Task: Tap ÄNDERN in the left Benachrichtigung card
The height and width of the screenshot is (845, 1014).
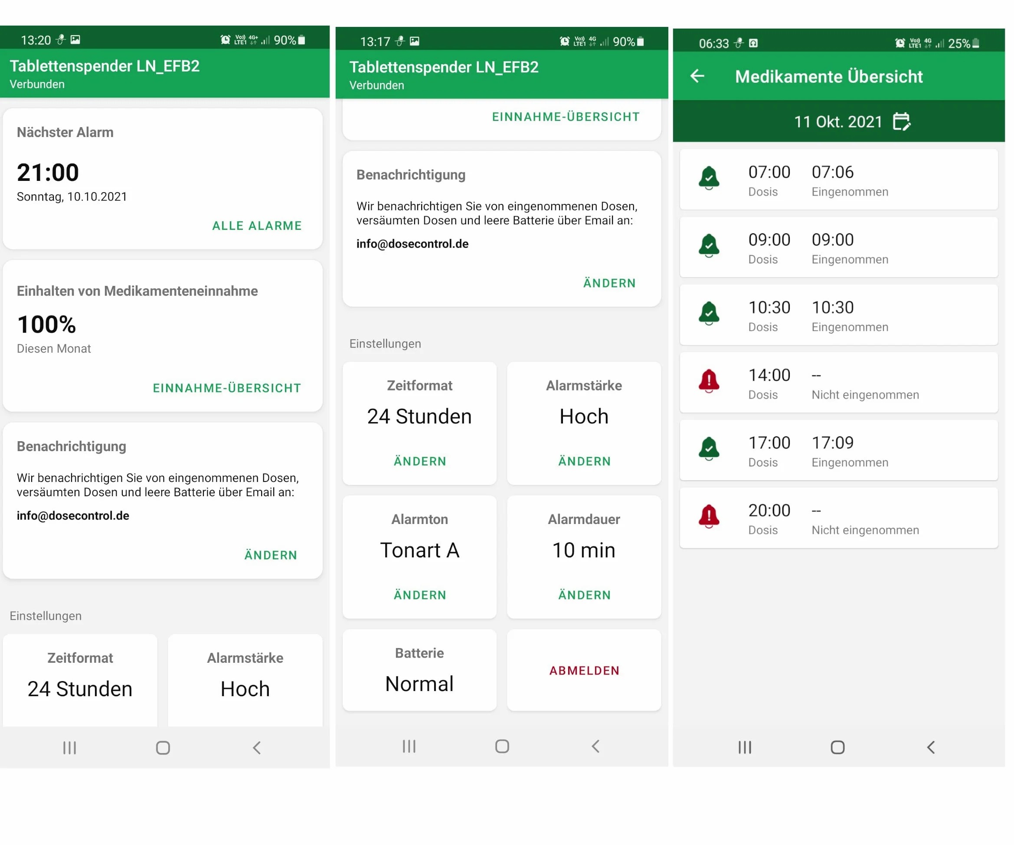Action: (270, 555)
